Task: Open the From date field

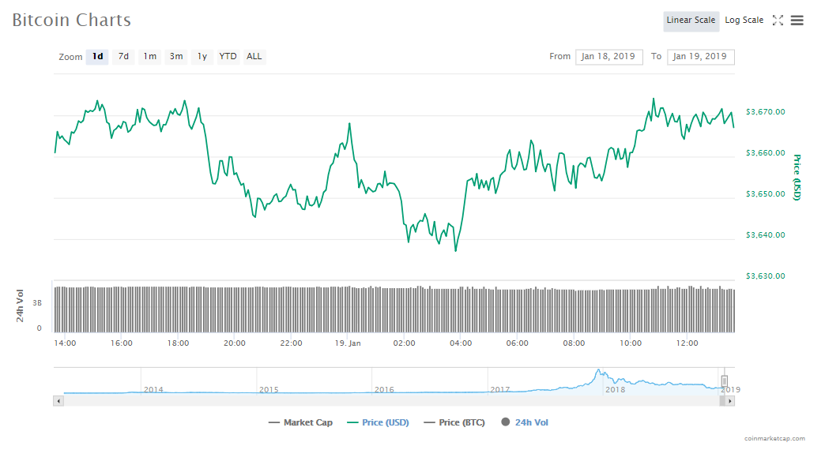Action: [609, 57]
